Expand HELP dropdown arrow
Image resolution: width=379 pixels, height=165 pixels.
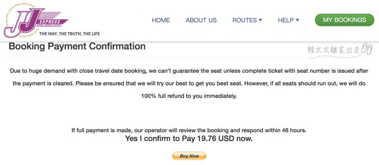297,20
